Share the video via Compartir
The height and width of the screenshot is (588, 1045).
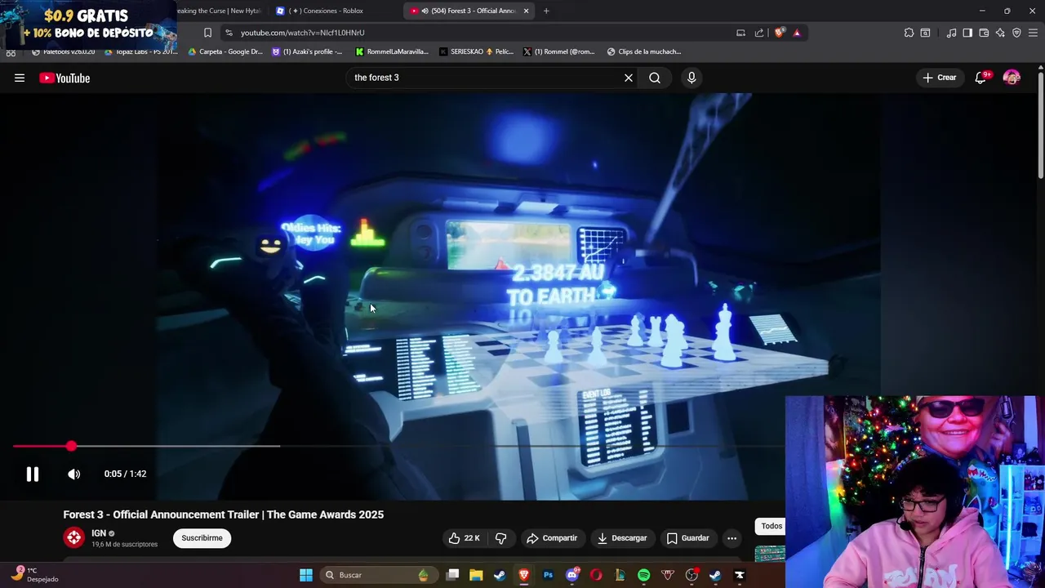[x=552, y=538]
